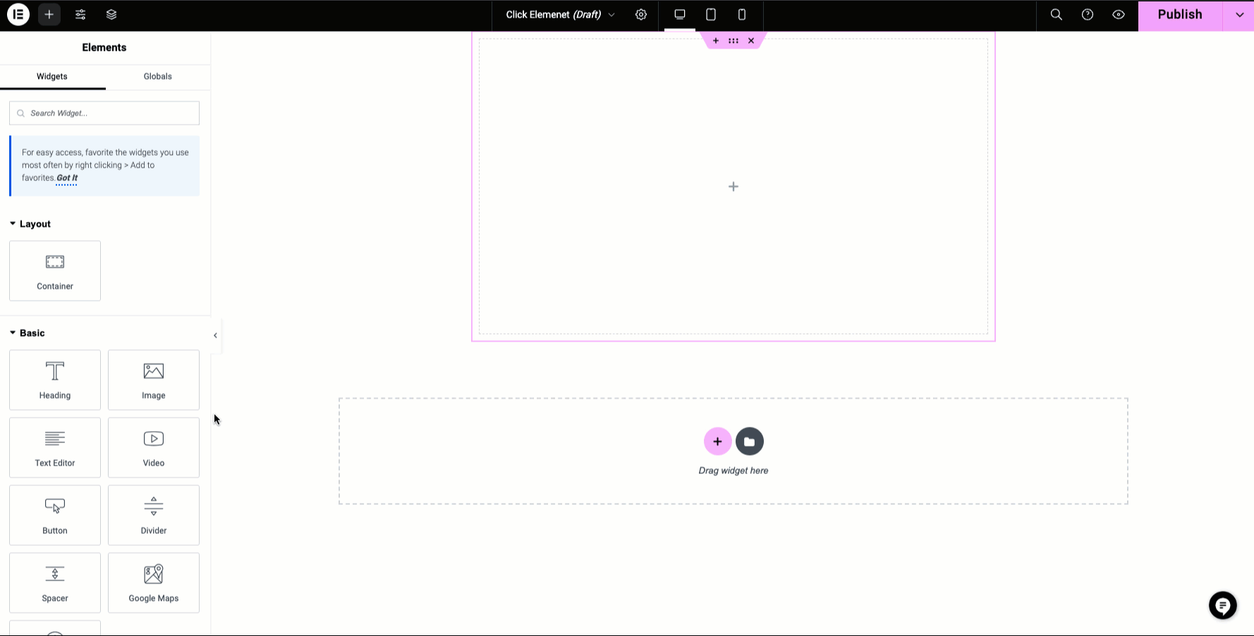The width and height of the screenshot is (1254, 636).
Task: Select the Heading widget
Action: click(54, 380)
